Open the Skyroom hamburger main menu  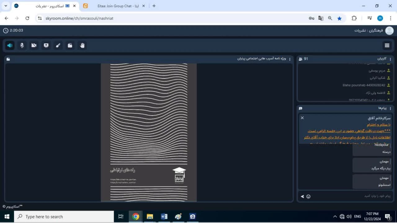pos(387,45)
